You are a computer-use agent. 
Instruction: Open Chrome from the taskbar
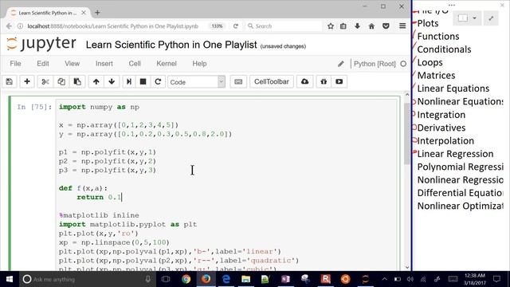[x=186, y=279]
